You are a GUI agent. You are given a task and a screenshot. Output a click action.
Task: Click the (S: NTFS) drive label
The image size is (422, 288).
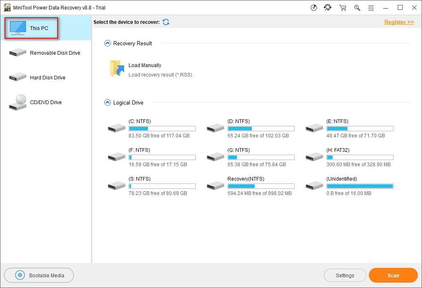coord(139,179)
